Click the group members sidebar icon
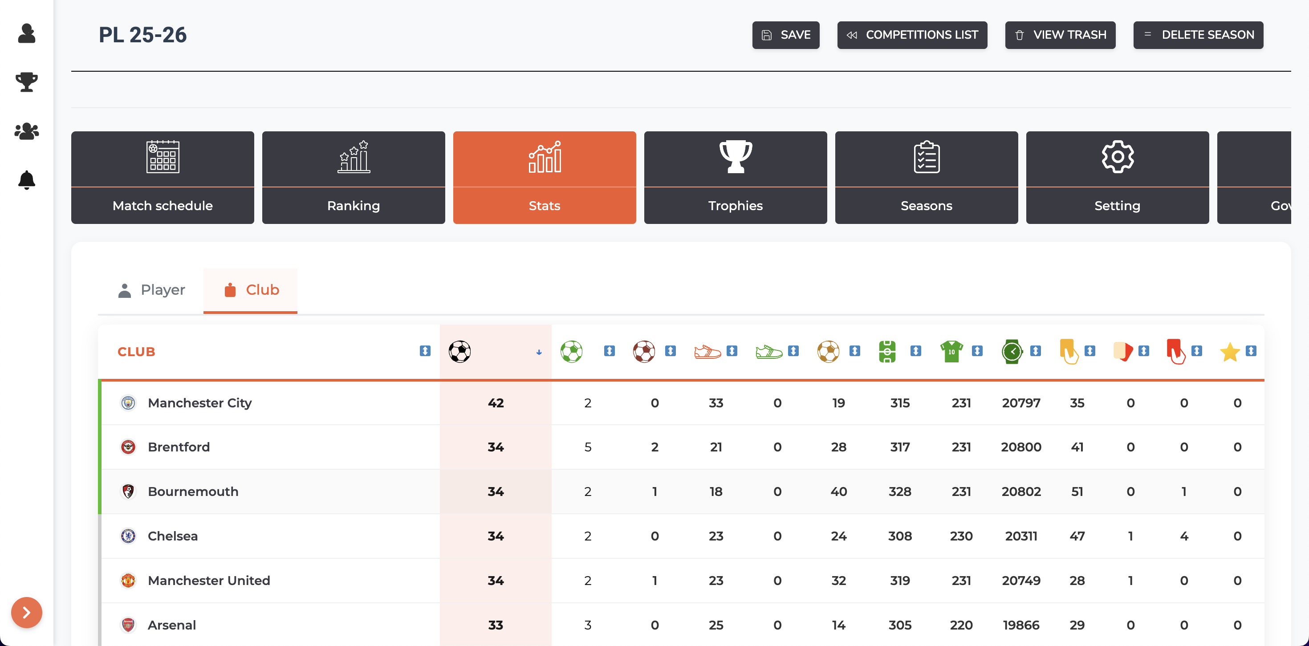 (x=26, y=131)
